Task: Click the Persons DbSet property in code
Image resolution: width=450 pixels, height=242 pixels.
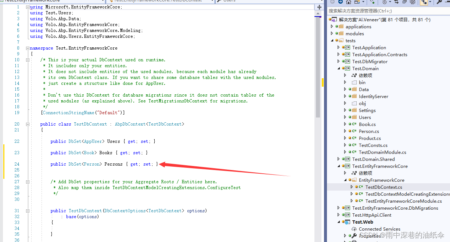Action: click(114, 164)
